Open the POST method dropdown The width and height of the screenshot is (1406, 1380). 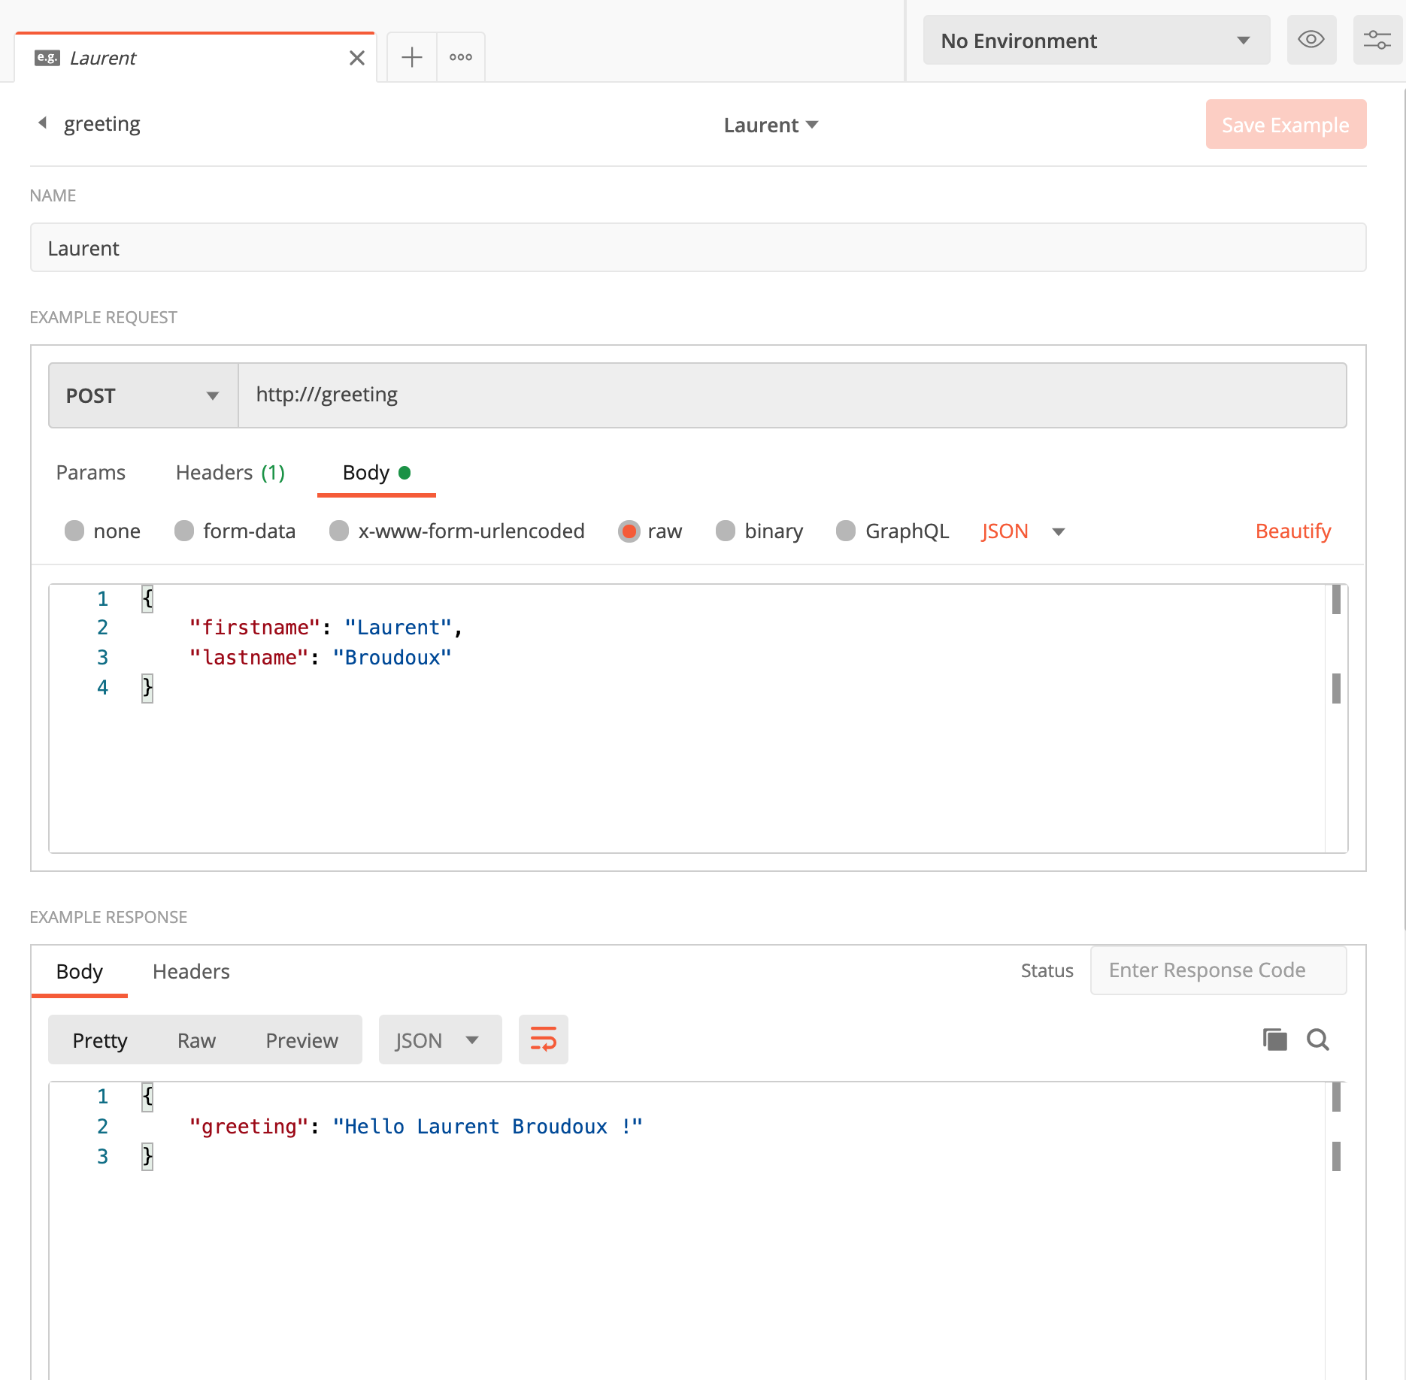click(143, 395)
